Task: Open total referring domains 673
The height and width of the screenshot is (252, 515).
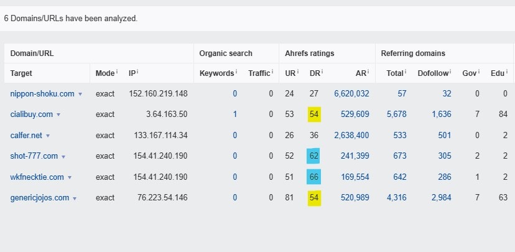Action: (400, 156)
